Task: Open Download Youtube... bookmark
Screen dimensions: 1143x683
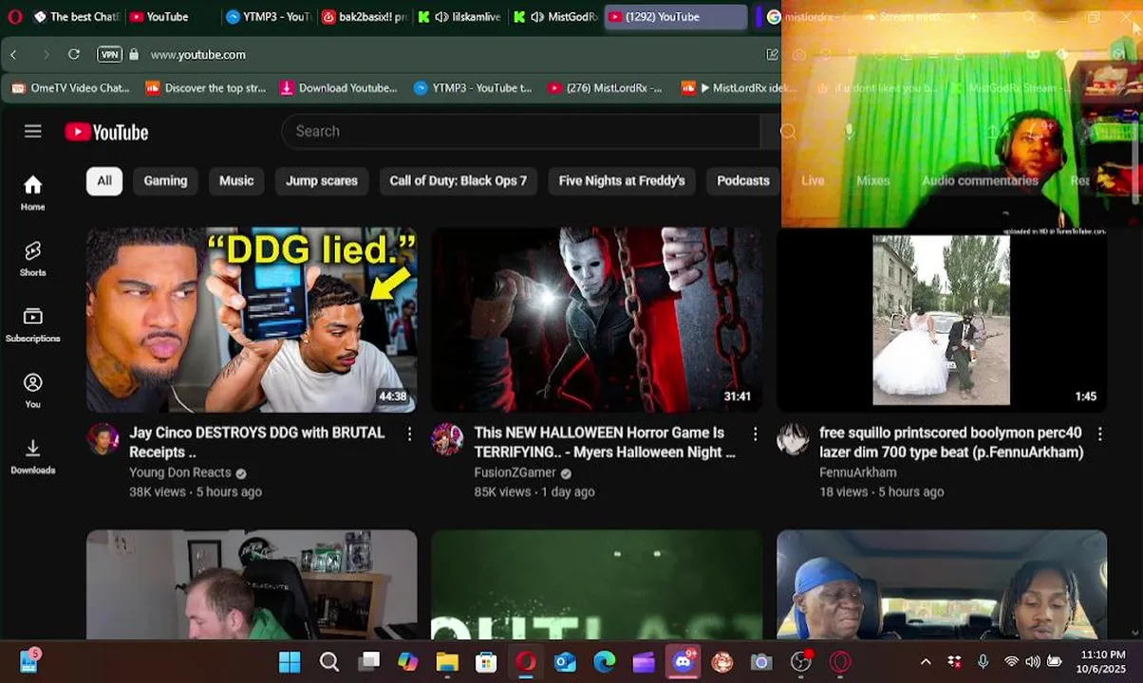Action: (x=339, y=88)
